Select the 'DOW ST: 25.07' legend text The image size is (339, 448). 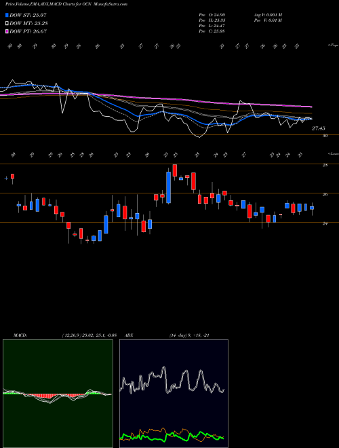[28, 15]
